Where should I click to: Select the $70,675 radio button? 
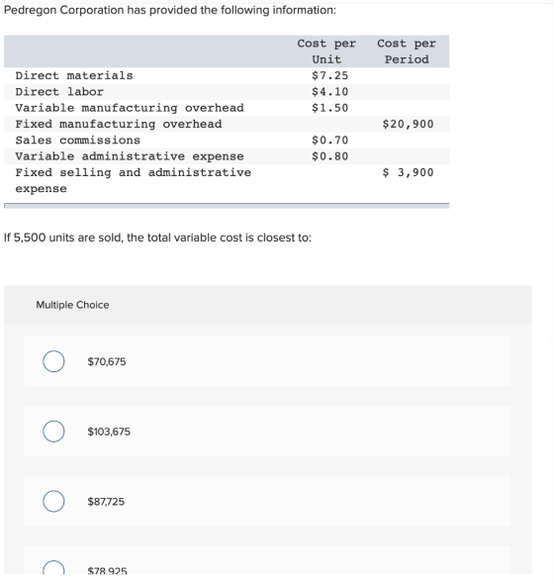[53, 361]
